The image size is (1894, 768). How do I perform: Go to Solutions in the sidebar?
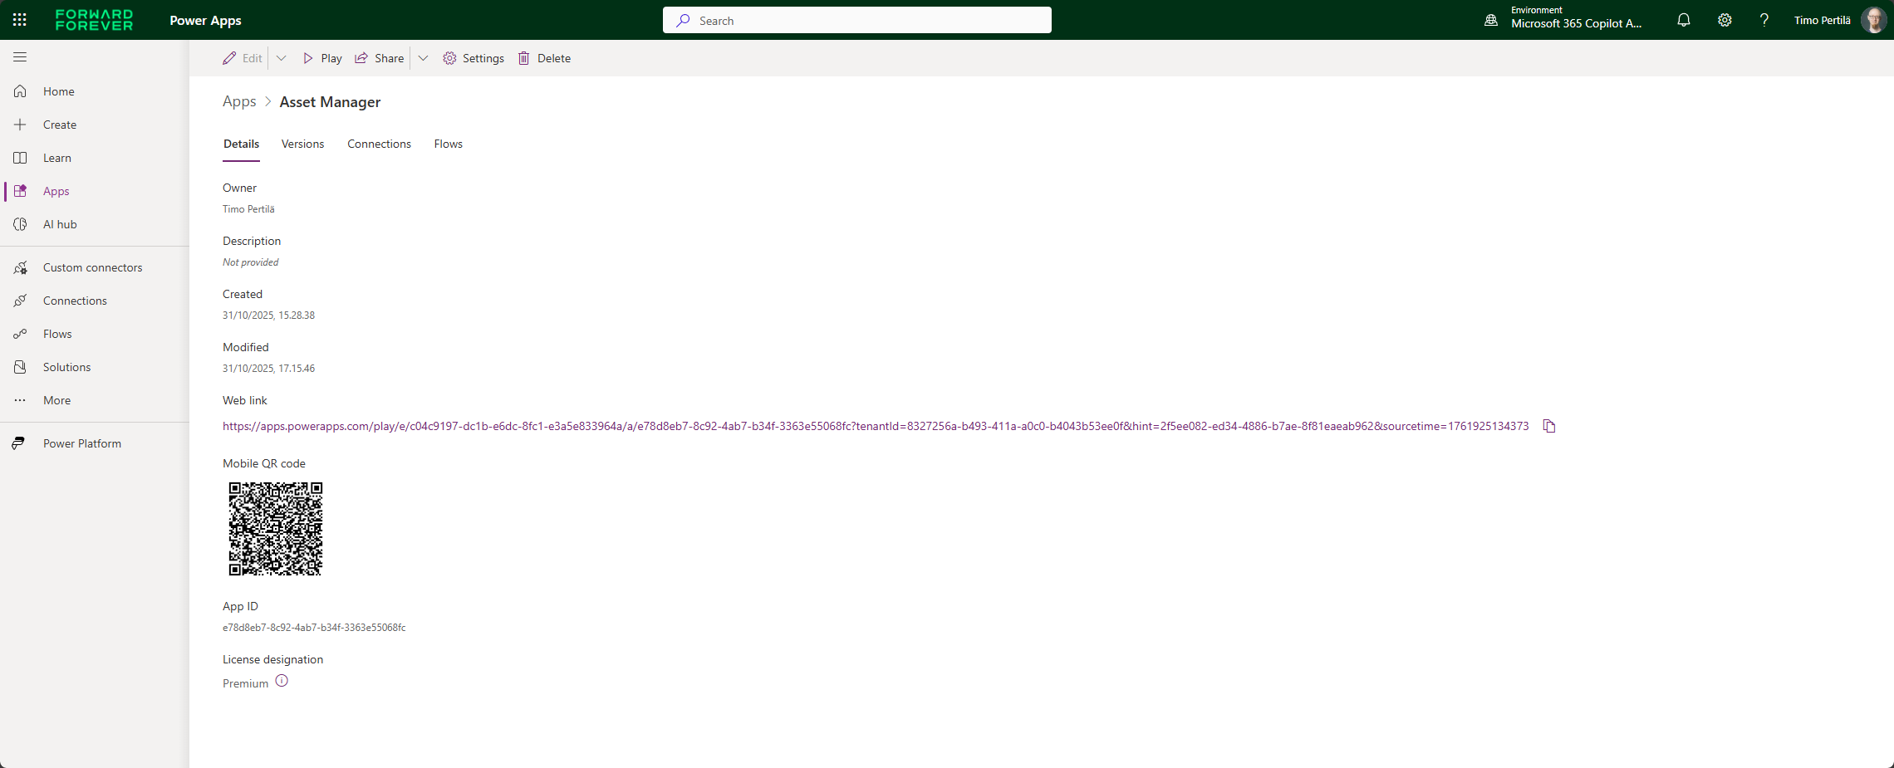tap(66, 367)
